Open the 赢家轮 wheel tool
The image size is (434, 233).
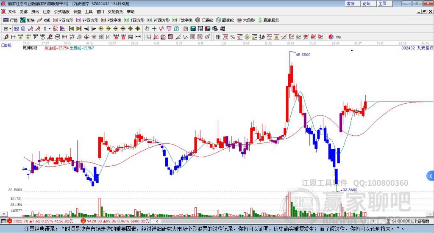(x=225, y=20)
